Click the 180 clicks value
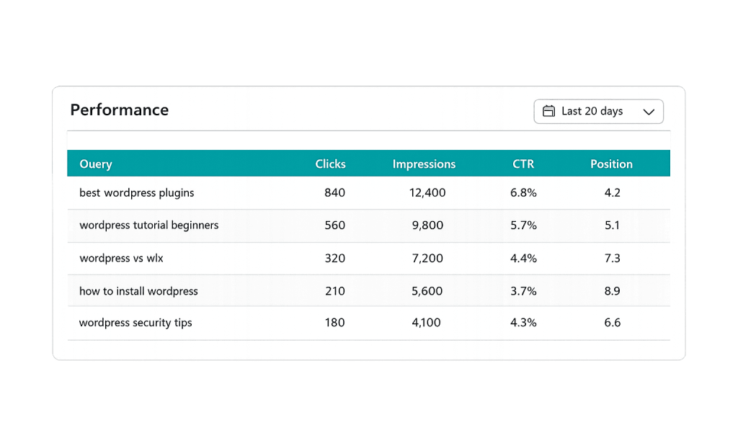This screenshot has height=443, width=738. point(334,323)
